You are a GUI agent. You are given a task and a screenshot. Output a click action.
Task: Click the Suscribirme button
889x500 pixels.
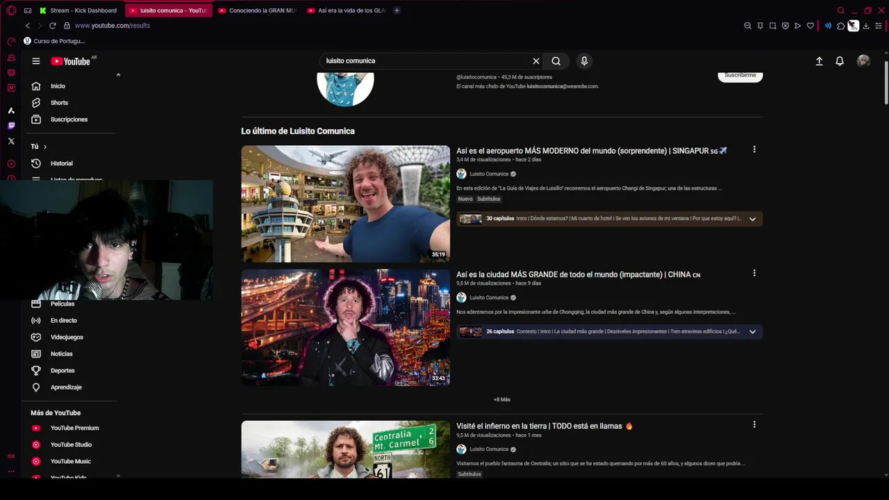(740, 75)
